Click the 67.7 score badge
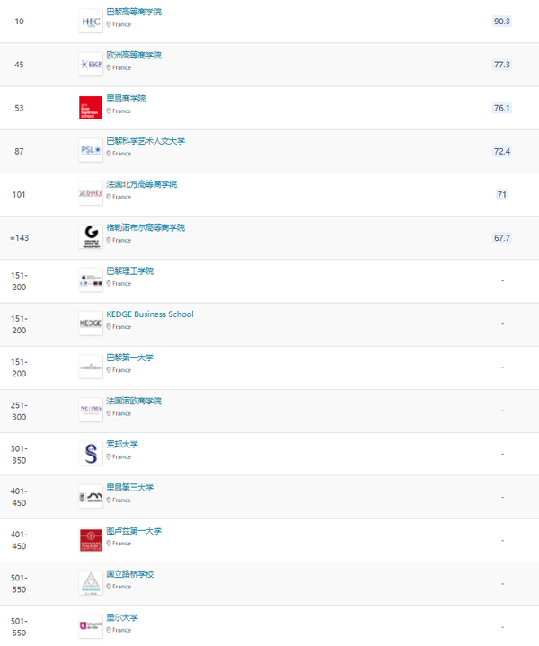 (x=502, y=237)
